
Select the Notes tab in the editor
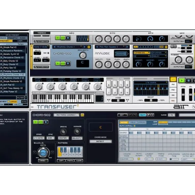tap(124, 122)
